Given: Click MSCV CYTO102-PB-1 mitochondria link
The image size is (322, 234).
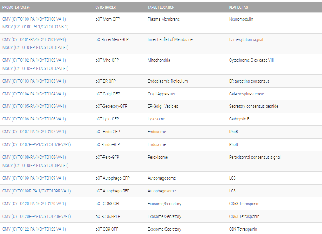Looking at the screenshot, I should (x=35, y=68).
